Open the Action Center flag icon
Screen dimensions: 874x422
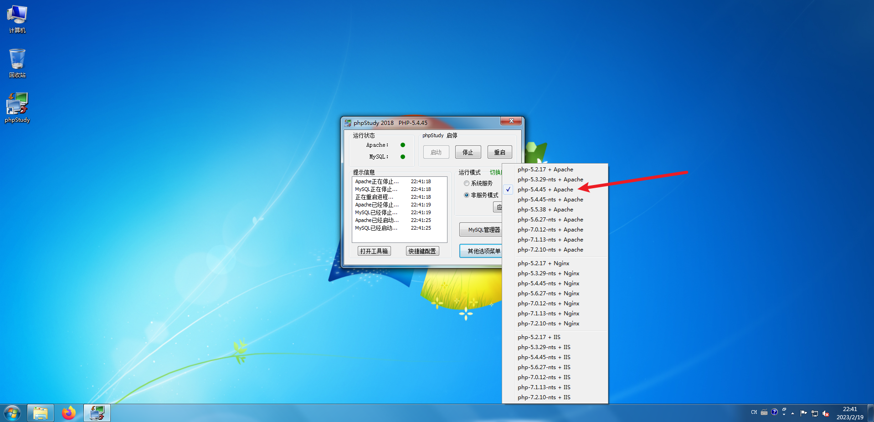[803, 413]
